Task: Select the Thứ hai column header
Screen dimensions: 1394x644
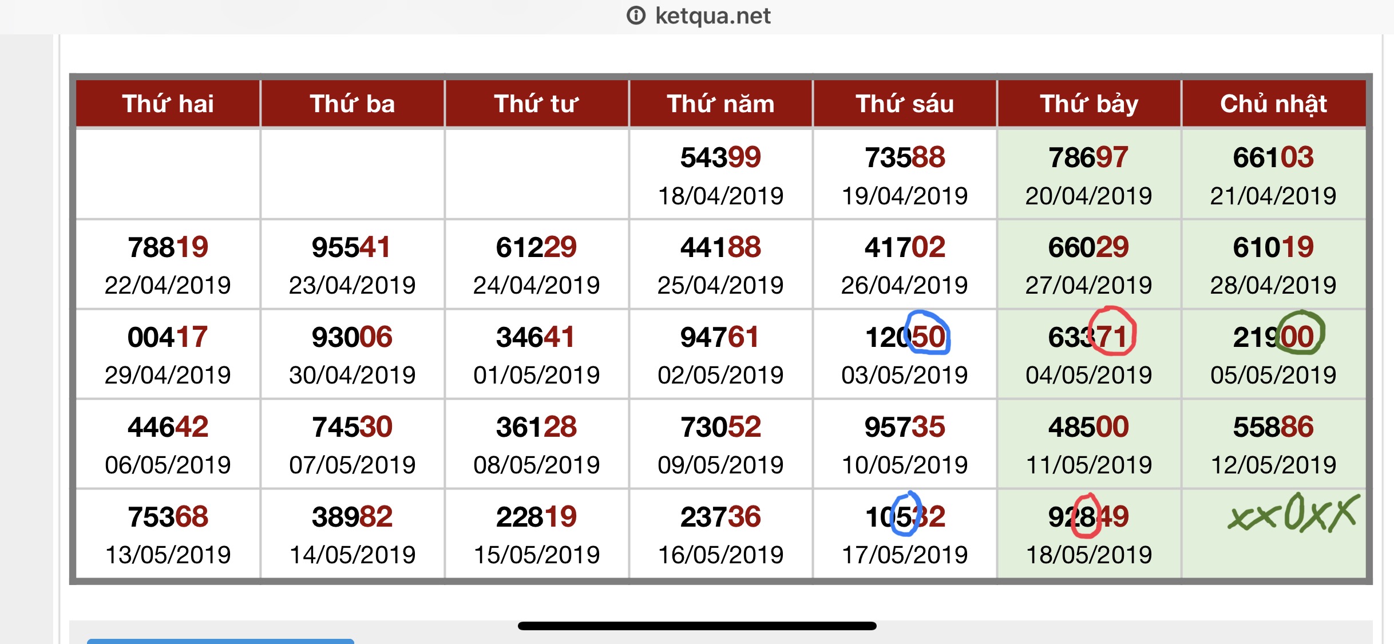Action: pyautogui.click(x=168, y=104)
